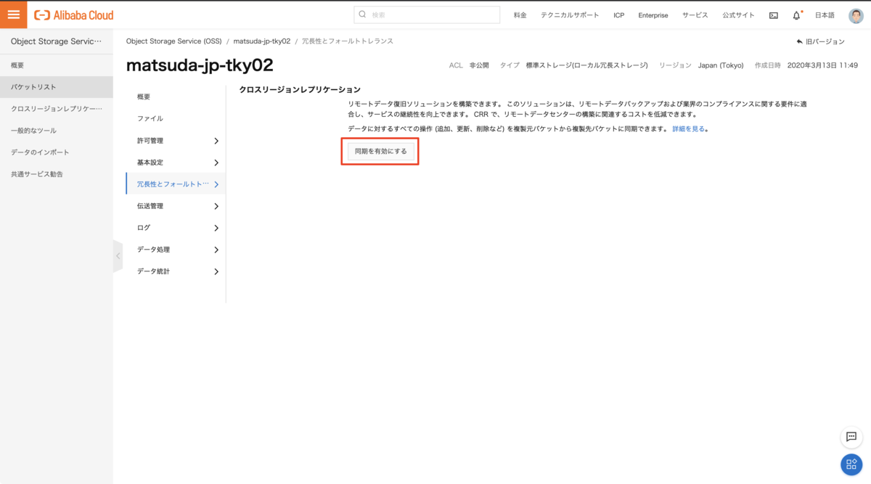Open the user profile avatar
The width and height of the screenshot is (871, 484).
pos(856,15)
